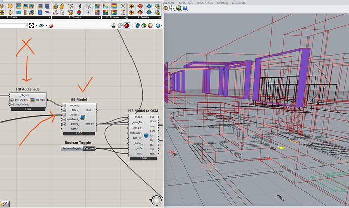Click the red-blue hexagon icon in Visualize
This screenshot has height=208, width=349.
79,12
